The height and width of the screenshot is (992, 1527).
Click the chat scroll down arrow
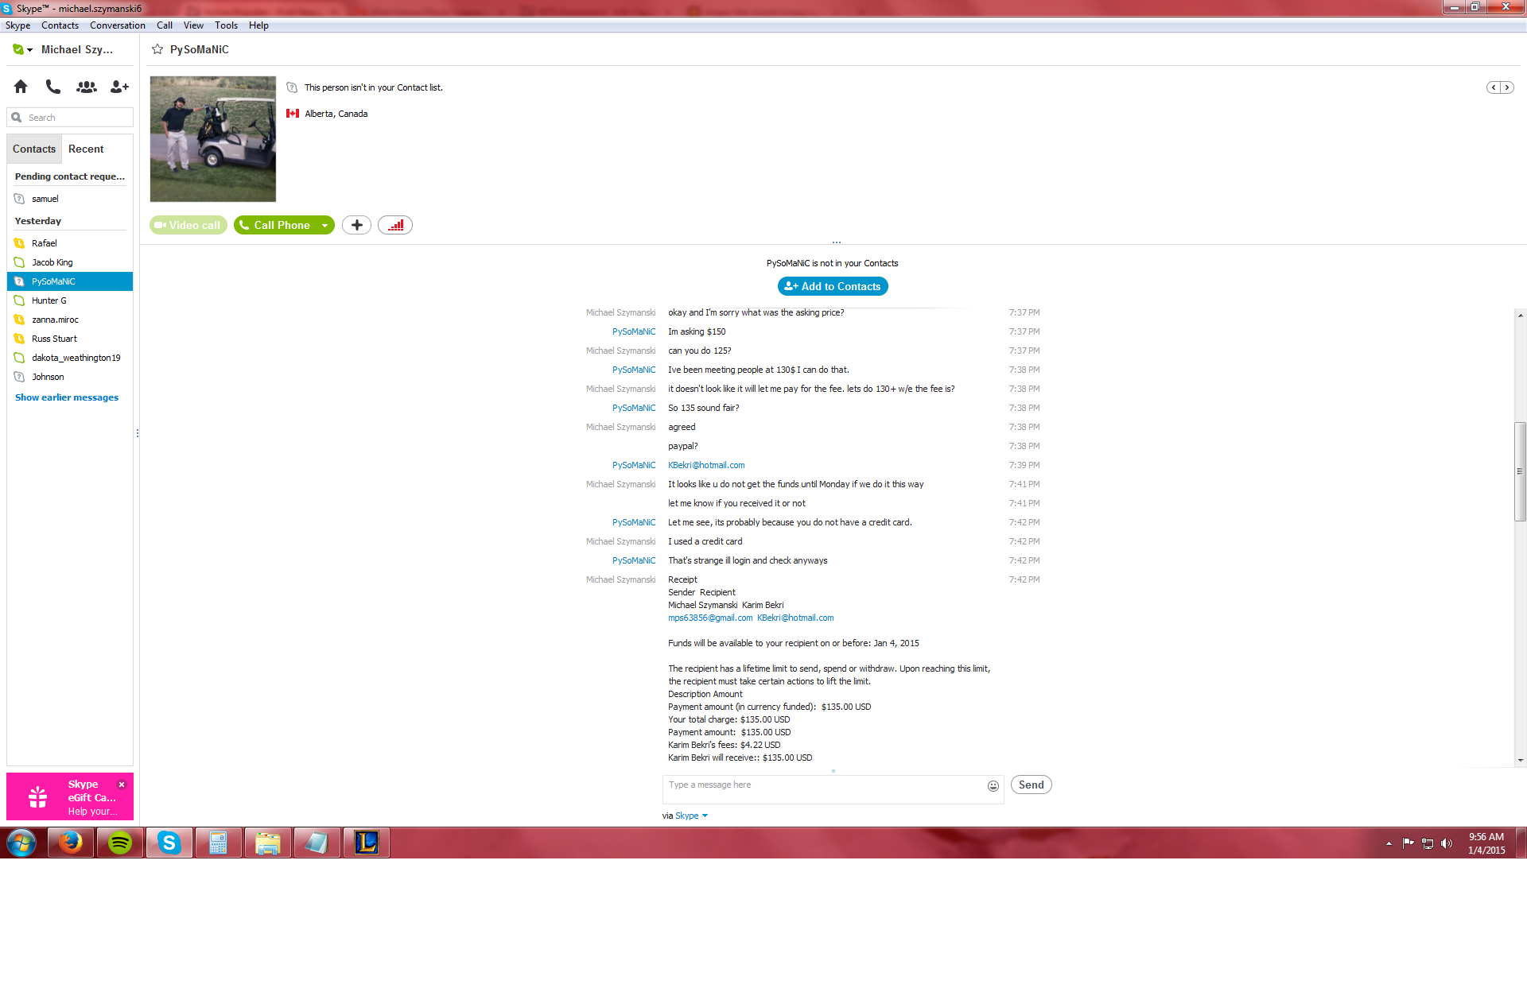[x=1521, y=760]
